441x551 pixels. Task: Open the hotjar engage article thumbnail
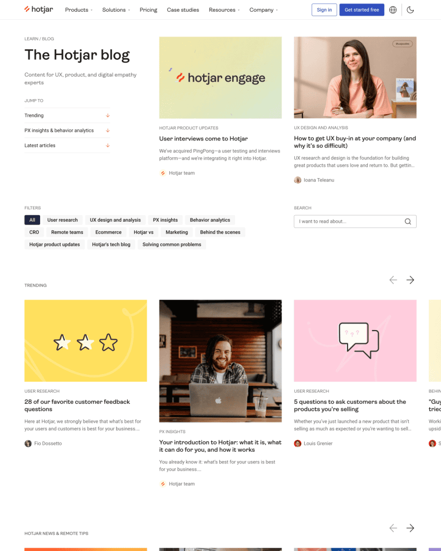(x=220, y=78)
